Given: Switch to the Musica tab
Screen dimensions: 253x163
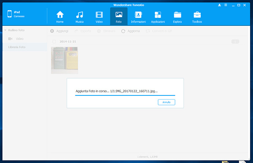Looking at the screenshot, I should pyautogui.click(x=80, y=16).
